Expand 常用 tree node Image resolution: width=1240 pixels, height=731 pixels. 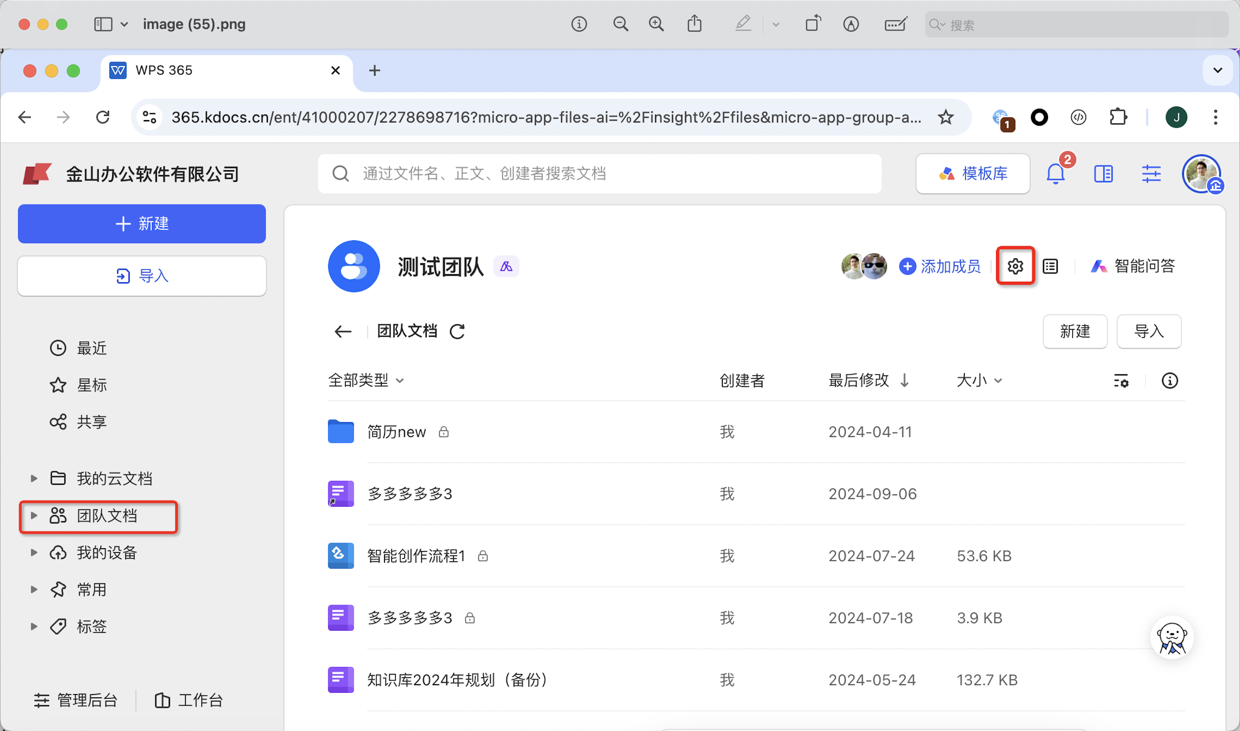[34, 590]
